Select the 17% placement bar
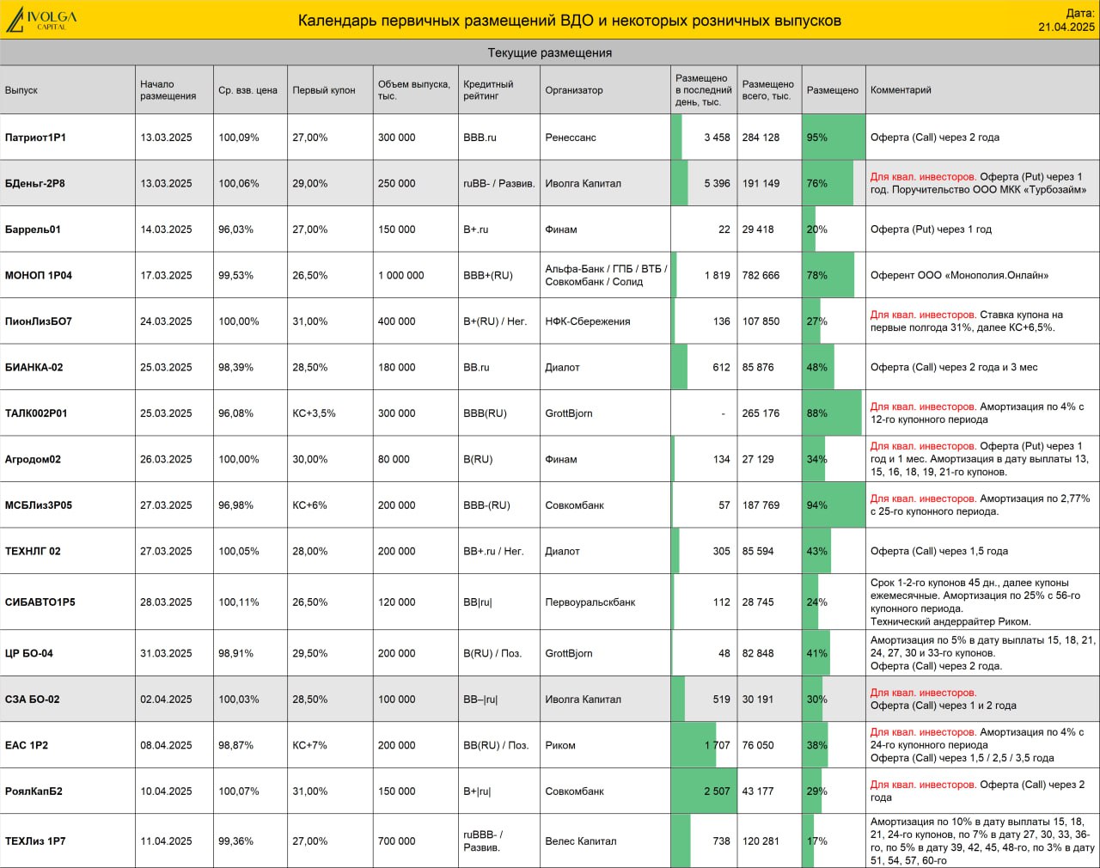This screenshot has width=1100, height=868. [809, 841]
